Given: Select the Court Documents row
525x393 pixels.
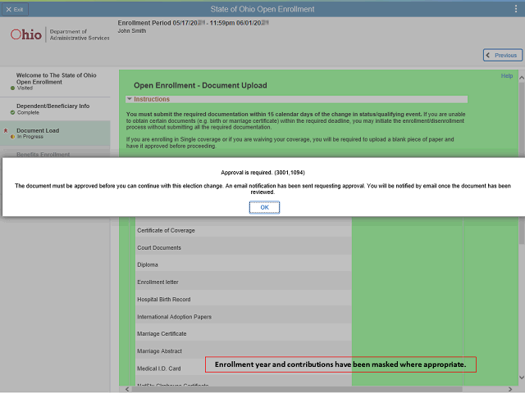Looking at the screenshot, I should pyautogui.click(x=159, y=247).
